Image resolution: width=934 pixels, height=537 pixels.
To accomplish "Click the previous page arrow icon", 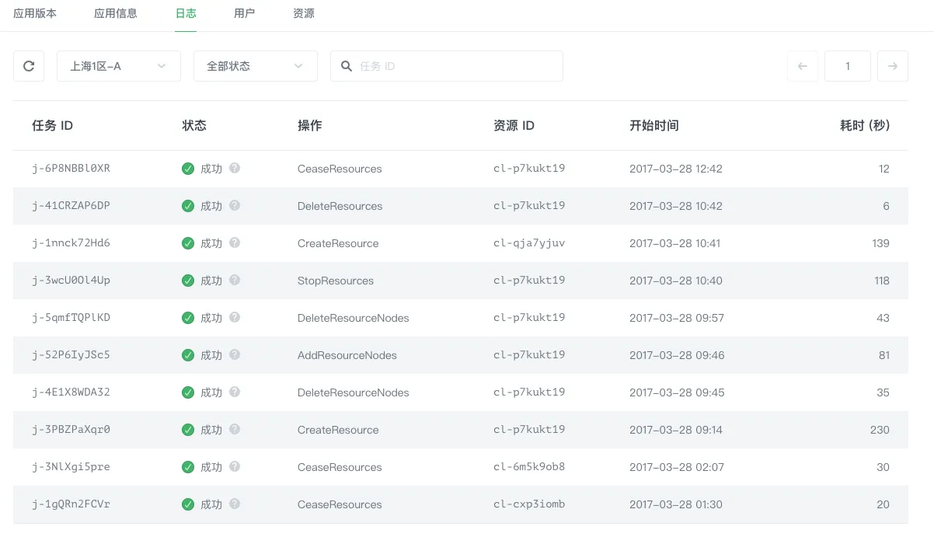I will pyautogui.click(x=803, y=66).
